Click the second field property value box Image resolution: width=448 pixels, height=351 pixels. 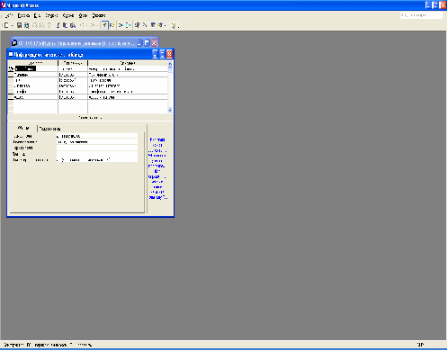pos(97,142)
